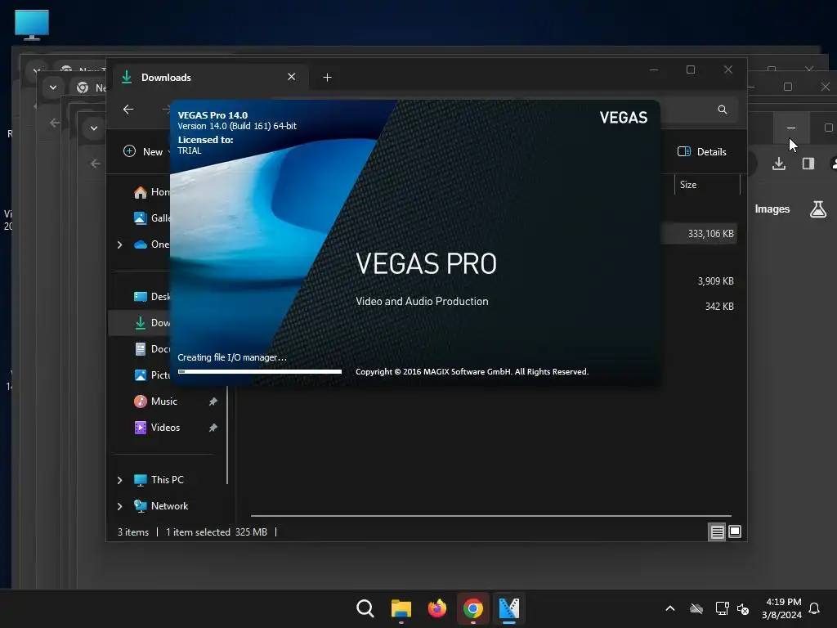
Task: Toggle Chrome side panel icon
Action: coord(808,164)
